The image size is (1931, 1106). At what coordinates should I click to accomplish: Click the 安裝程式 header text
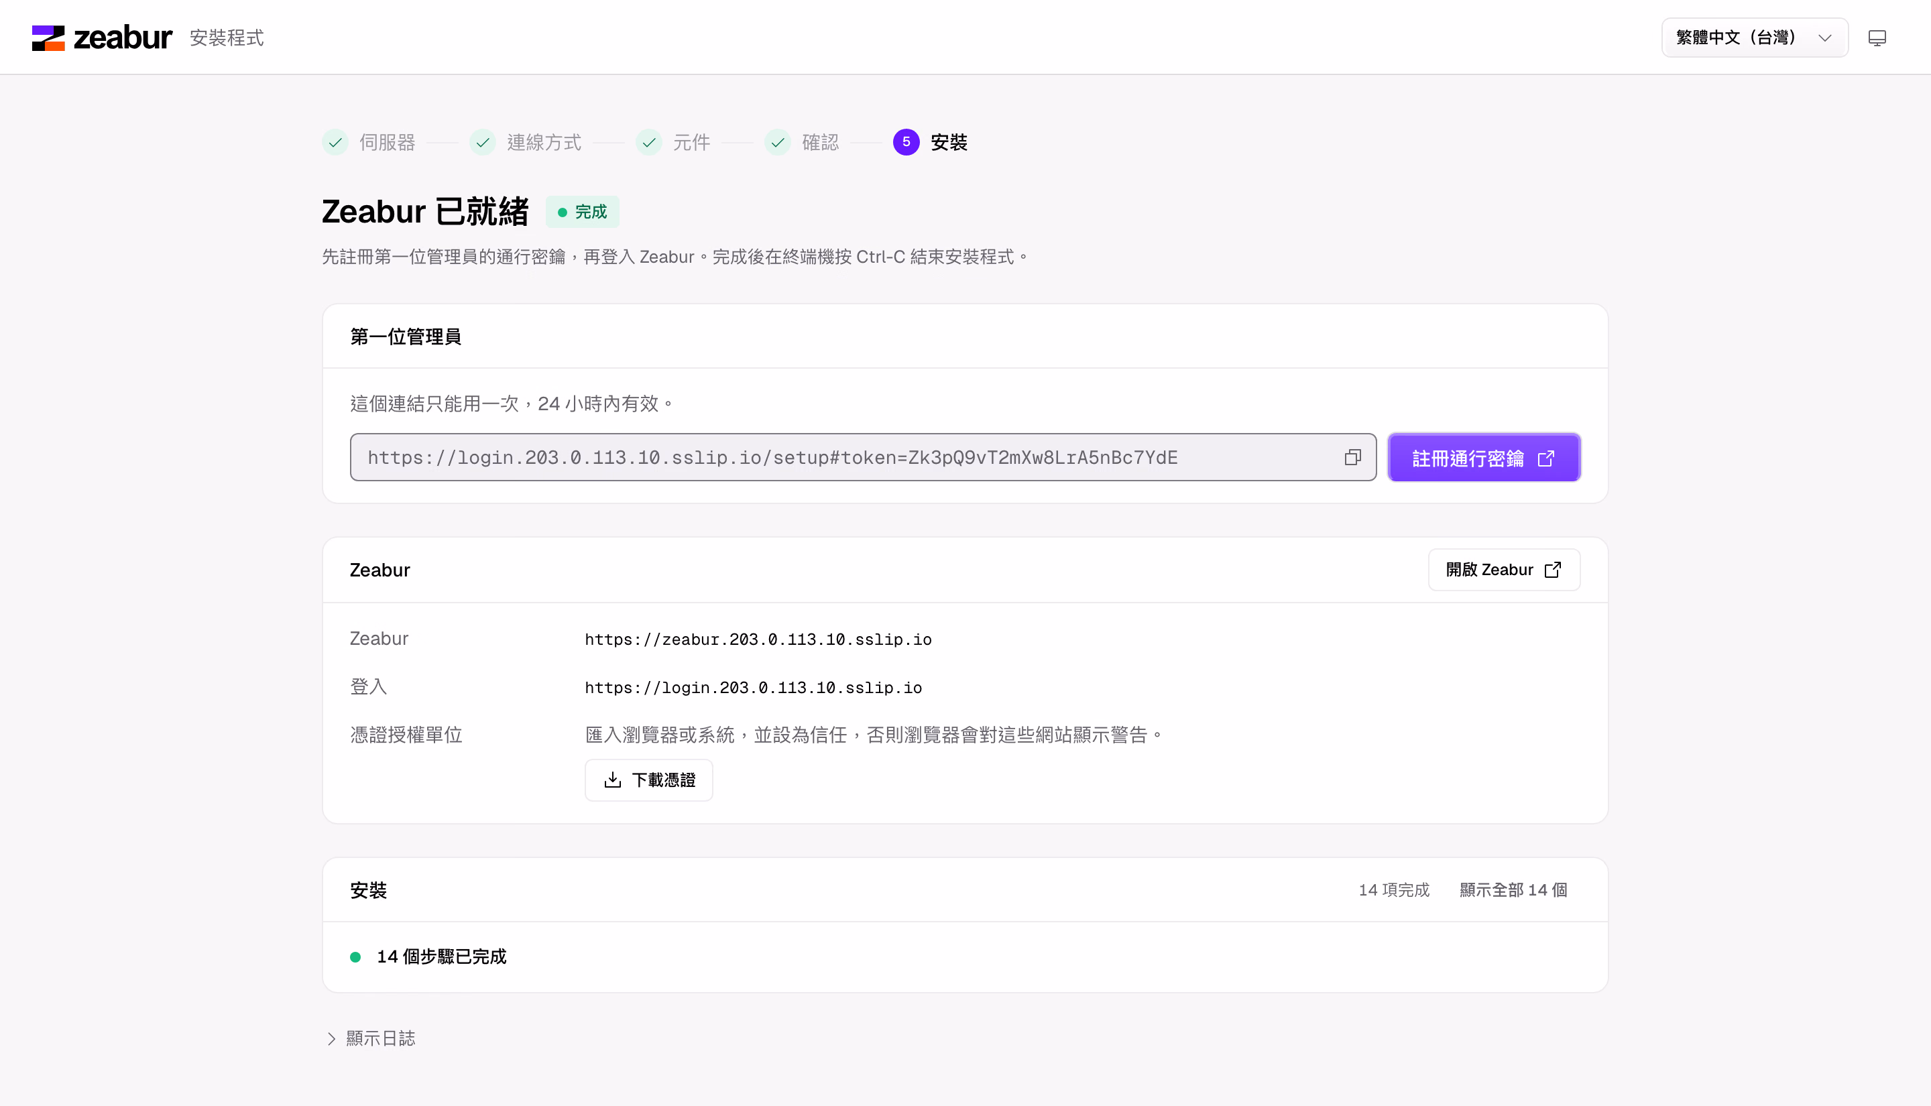[x=227, y=38]
